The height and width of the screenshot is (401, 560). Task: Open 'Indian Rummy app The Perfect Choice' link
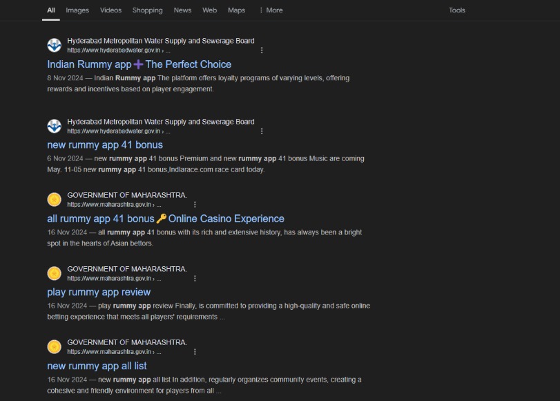tap(139, 64)
